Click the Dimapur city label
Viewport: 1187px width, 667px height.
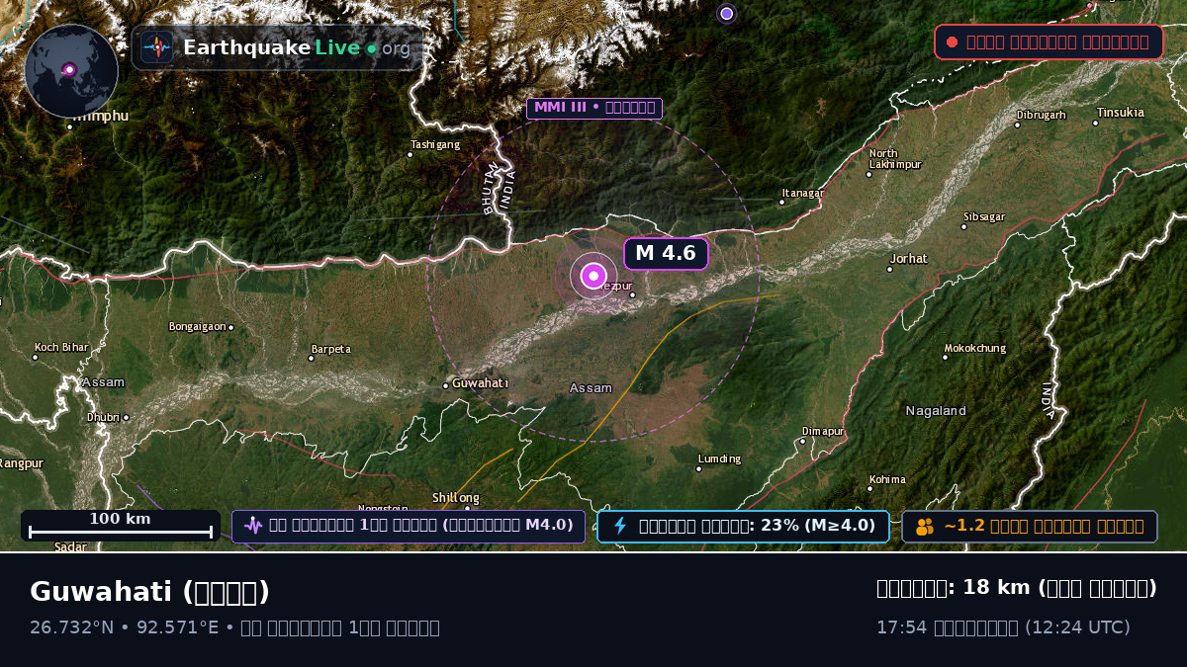[824, 432]
